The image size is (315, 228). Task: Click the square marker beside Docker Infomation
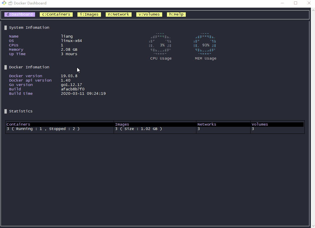point(6,67)
